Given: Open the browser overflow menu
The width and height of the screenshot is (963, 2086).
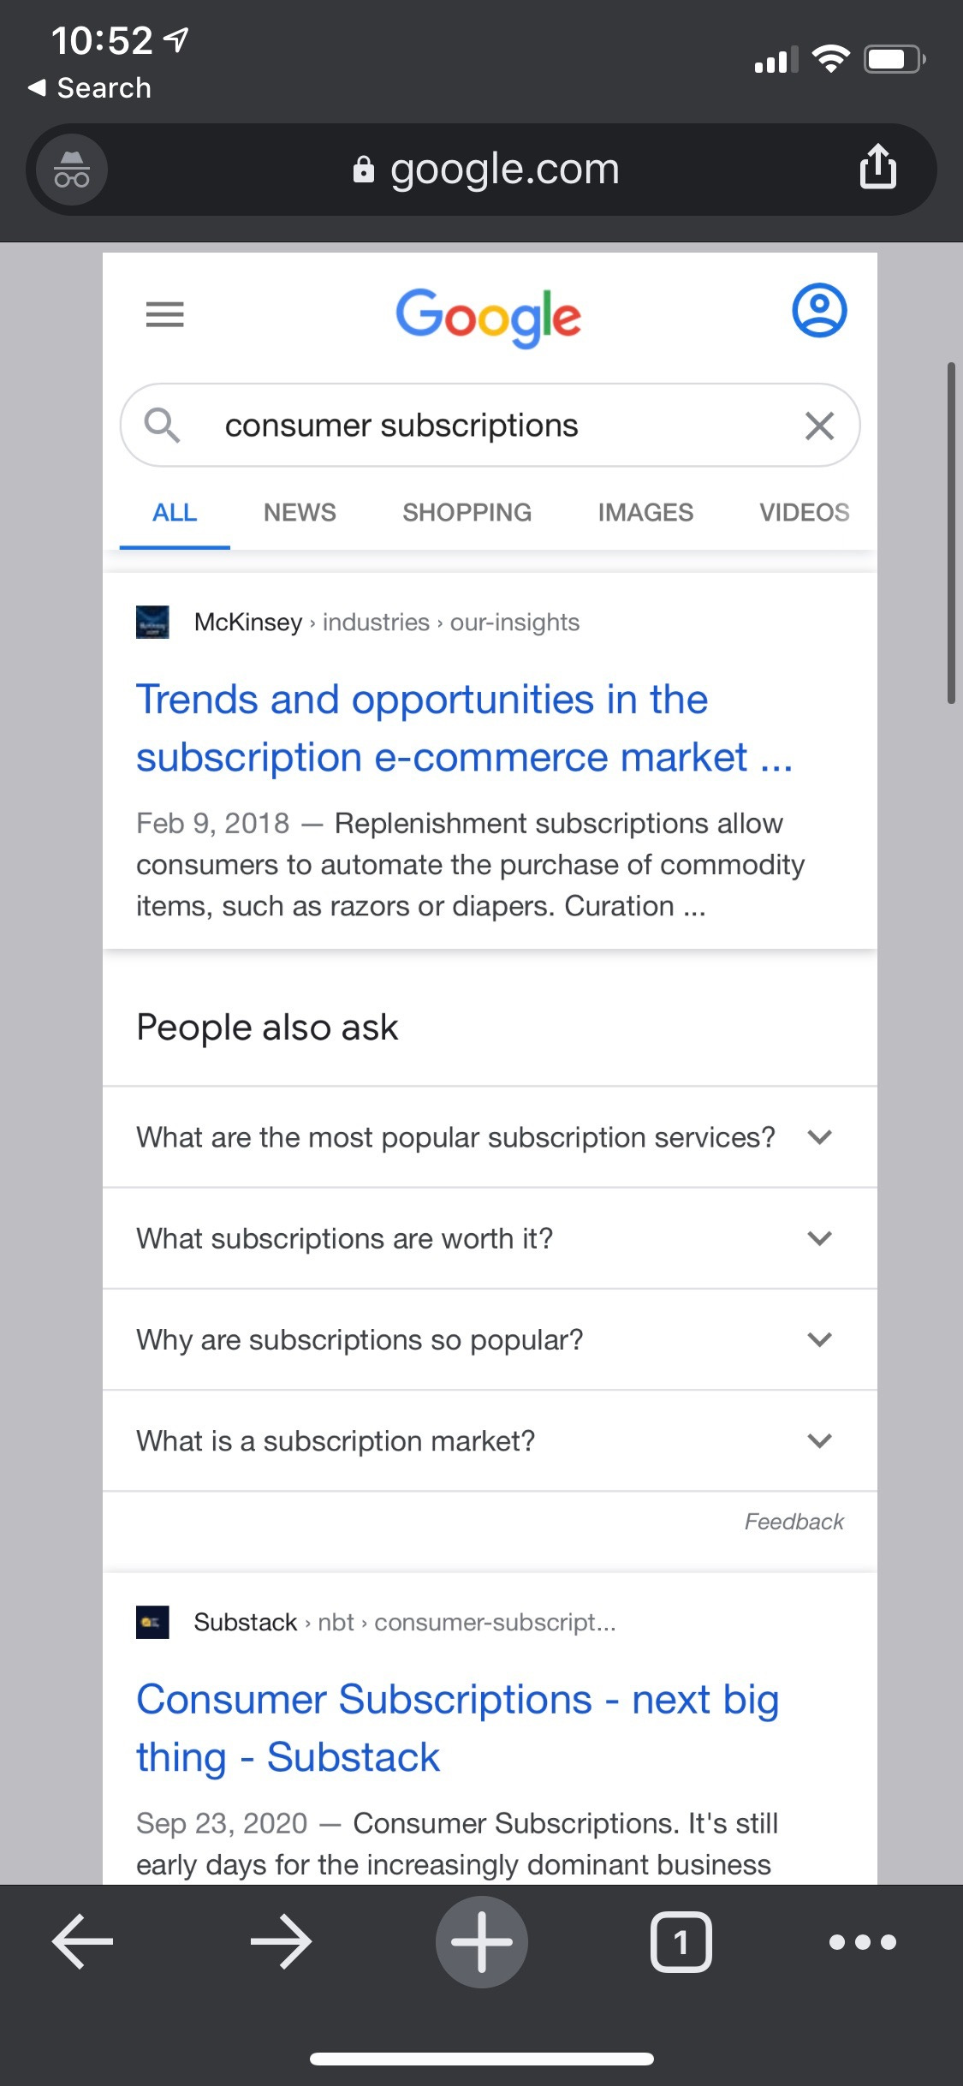Looking at the screenshot, I should [x=863, y=1941].
